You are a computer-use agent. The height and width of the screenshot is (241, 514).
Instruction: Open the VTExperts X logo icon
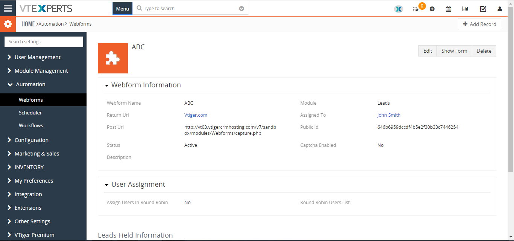point(398,9)
